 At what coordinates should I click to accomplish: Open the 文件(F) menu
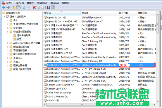(x=10, y=3)
